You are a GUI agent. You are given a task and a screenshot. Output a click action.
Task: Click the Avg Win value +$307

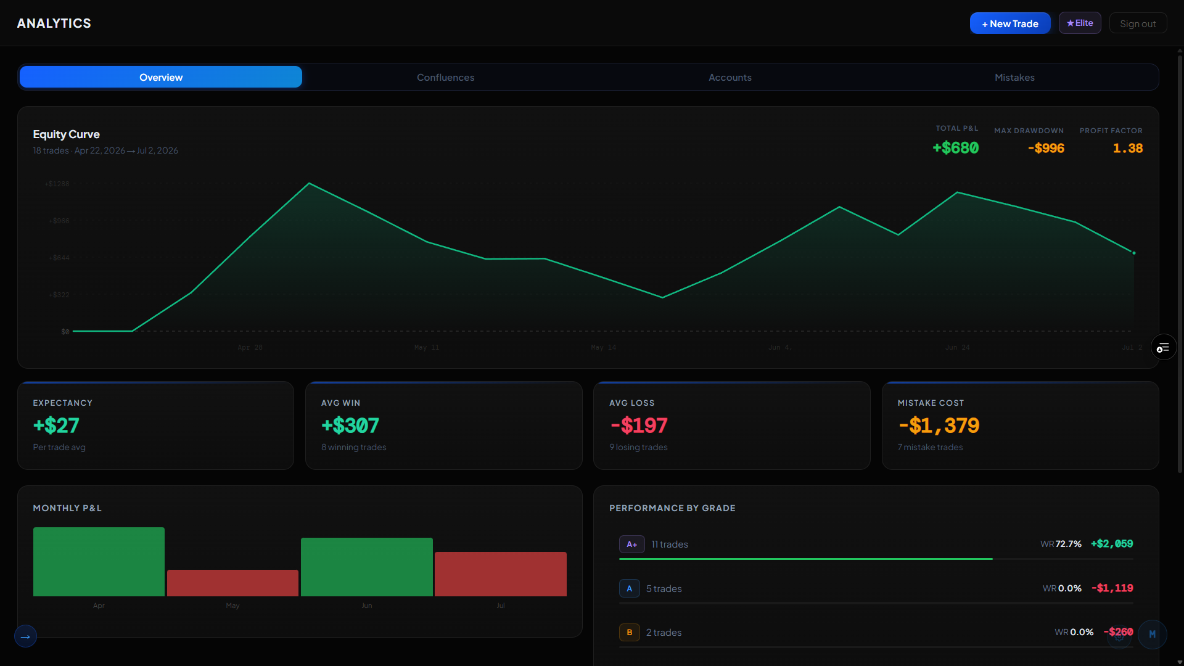(x=350, y=425)
